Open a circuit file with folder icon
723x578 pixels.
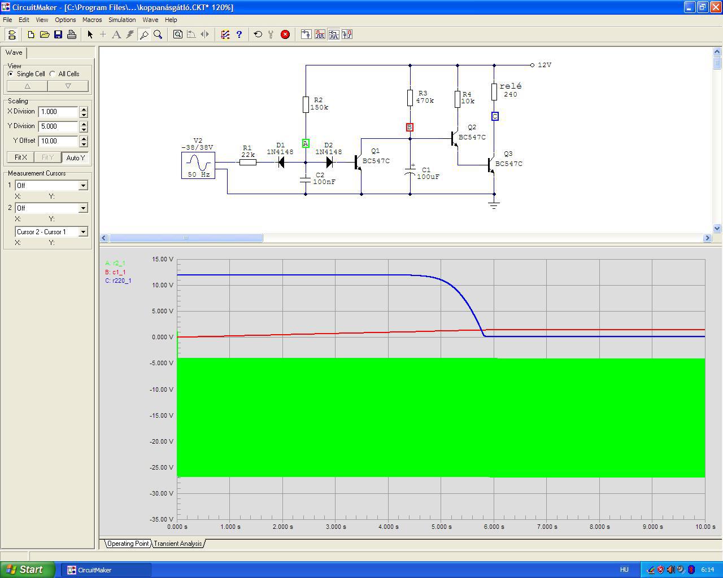click(45, 34)
